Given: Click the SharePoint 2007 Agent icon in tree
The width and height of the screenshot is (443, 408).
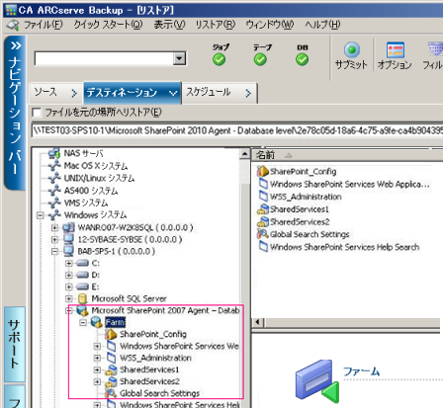Looking at the screenshot, I should [x=82, y=310].
